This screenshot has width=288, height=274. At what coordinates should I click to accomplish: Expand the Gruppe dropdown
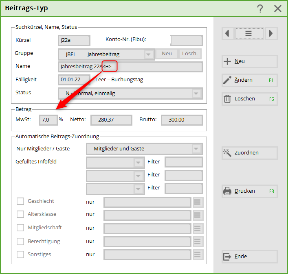[149, 54]
